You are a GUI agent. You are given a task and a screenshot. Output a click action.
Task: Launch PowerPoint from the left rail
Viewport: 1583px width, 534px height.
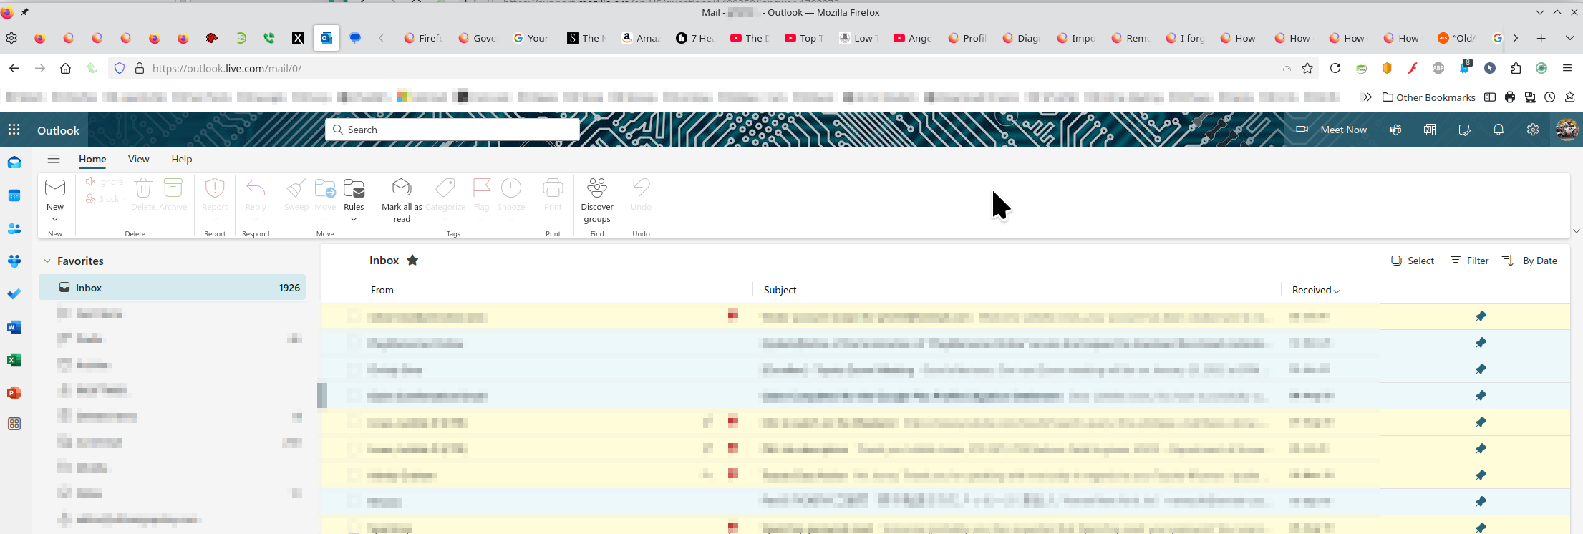click(x=14, y=393)
